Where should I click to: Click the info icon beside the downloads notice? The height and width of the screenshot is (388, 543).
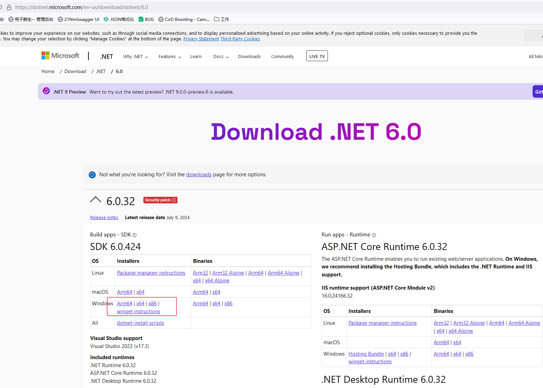[x=92, y=175]
